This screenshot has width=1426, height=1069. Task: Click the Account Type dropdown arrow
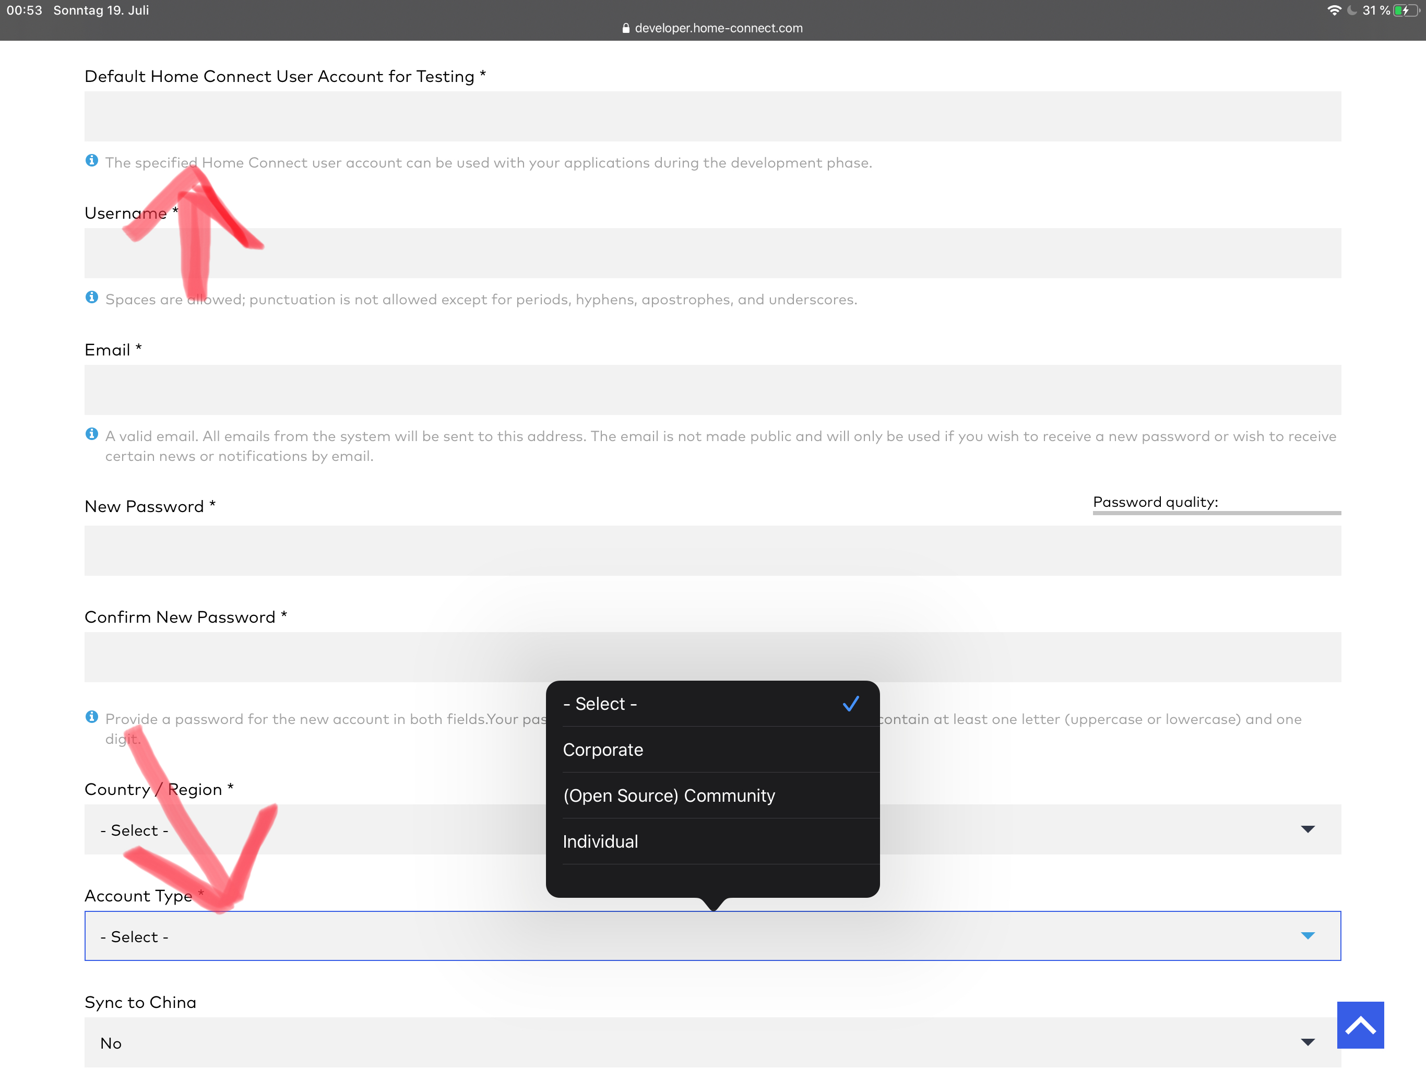point(1308,935)
